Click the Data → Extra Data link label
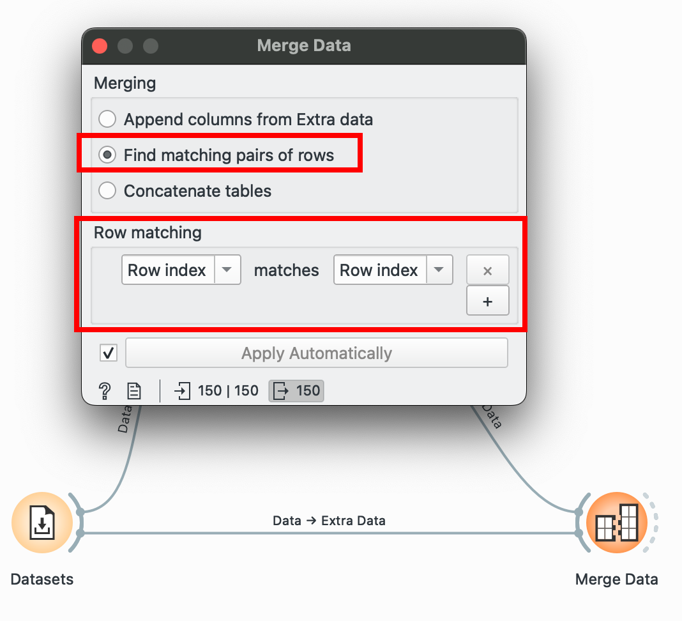Viewport: 682px width, 621px height. (329, 521)
